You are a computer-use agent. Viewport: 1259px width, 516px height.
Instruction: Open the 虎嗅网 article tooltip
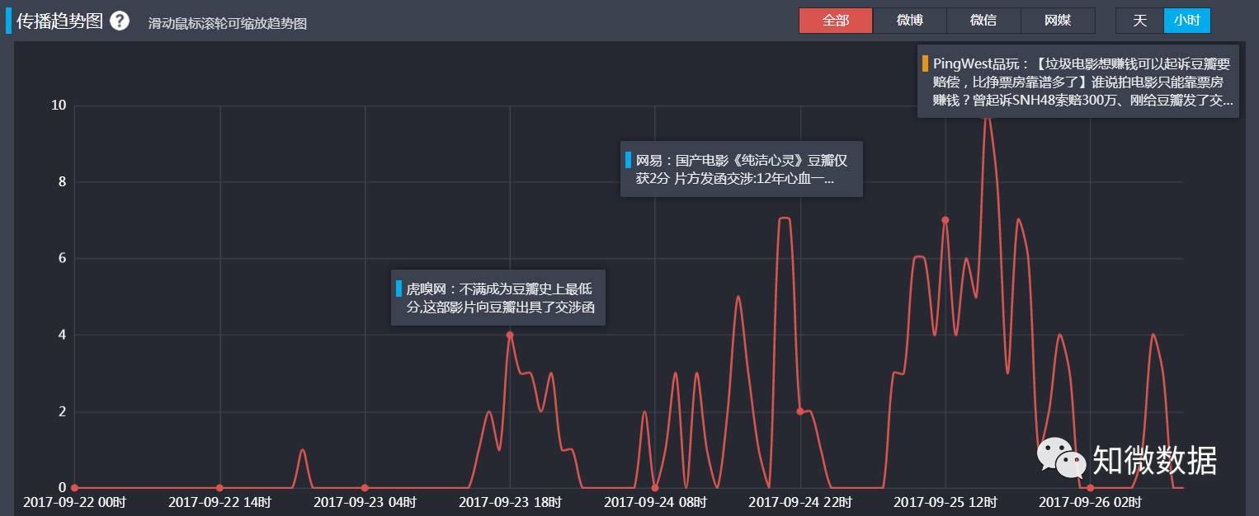tap(498, 298)
